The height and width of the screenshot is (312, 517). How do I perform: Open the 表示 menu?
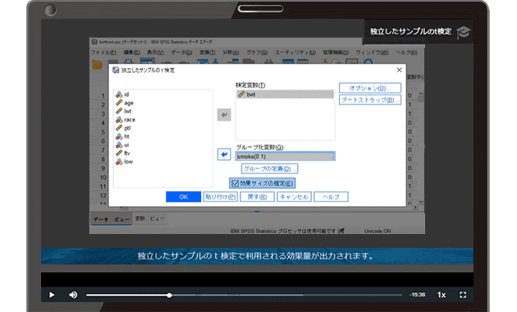pyautogui.click(x=155, y=53)
